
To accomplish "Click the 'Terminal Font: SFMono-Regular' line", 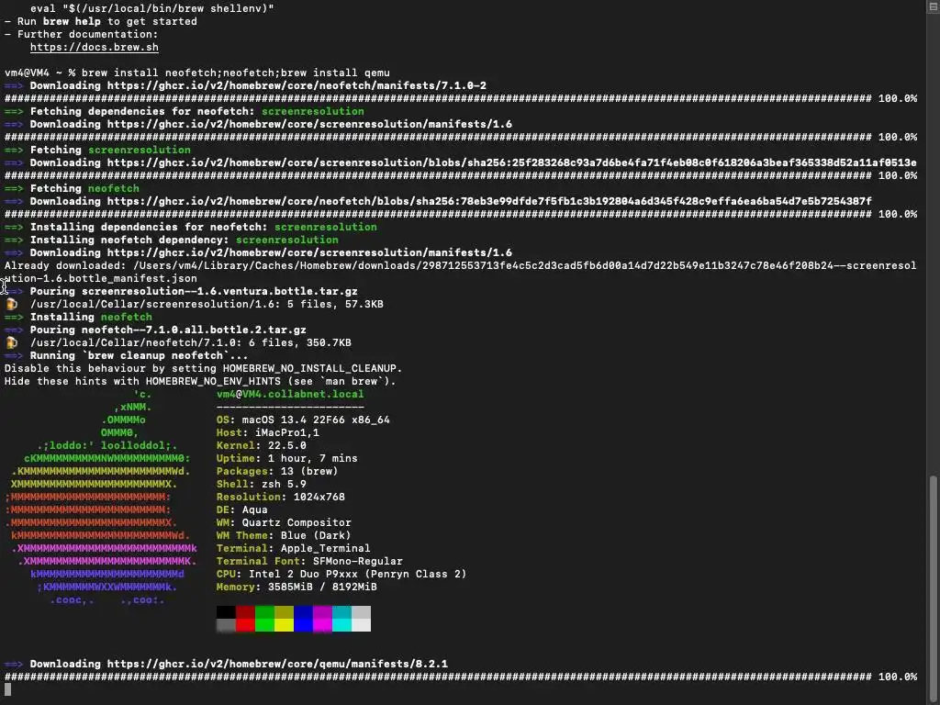I will tap(309, 561).
